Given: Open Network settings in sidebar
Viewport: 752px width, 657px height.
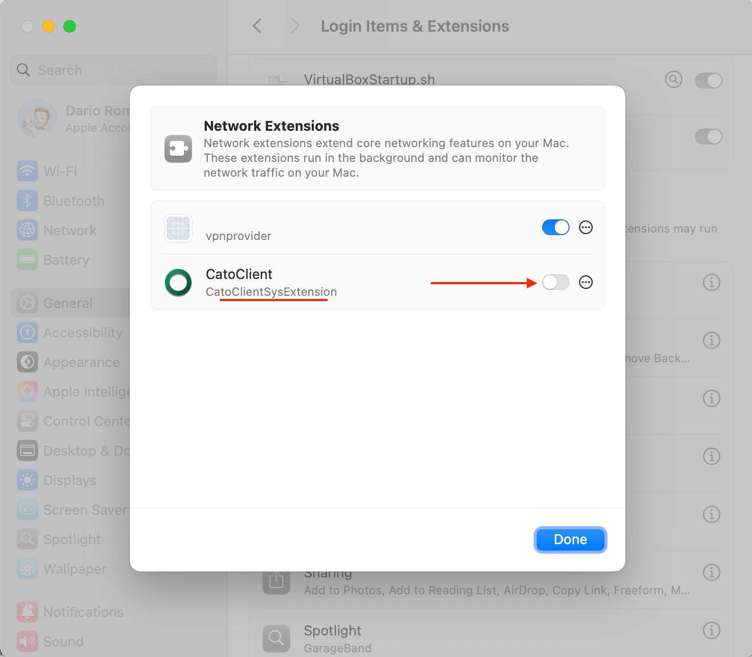Looking at the screenshot, I should click(71, 230).
